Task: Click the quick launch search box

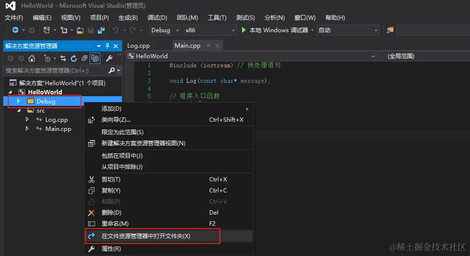Action: pyautogui.click(x=433, y=30)
